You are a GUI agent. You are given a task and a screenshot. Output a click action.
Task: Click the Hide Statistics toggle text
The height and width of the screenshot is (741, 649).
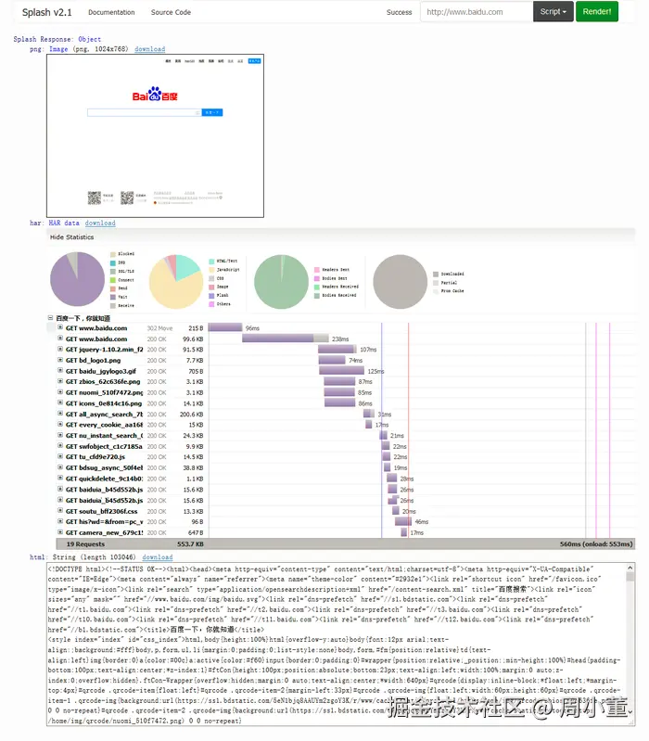point(71,237)
